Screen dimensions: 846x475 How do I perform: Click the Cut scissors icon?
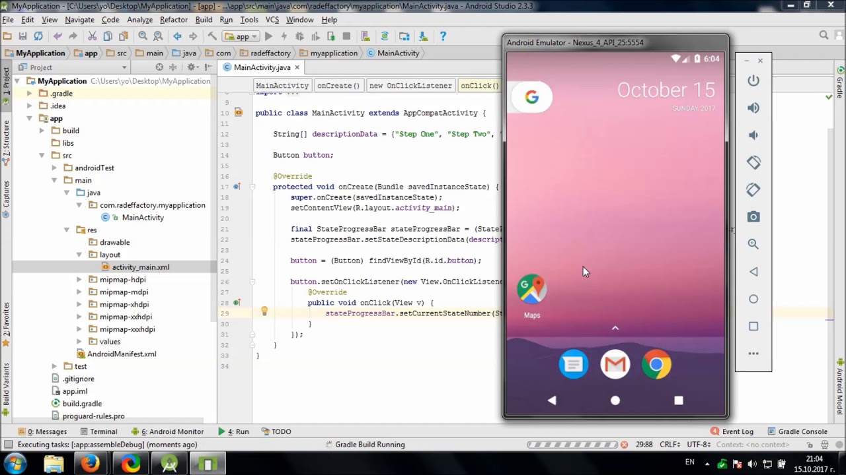(x=92, y=36)
